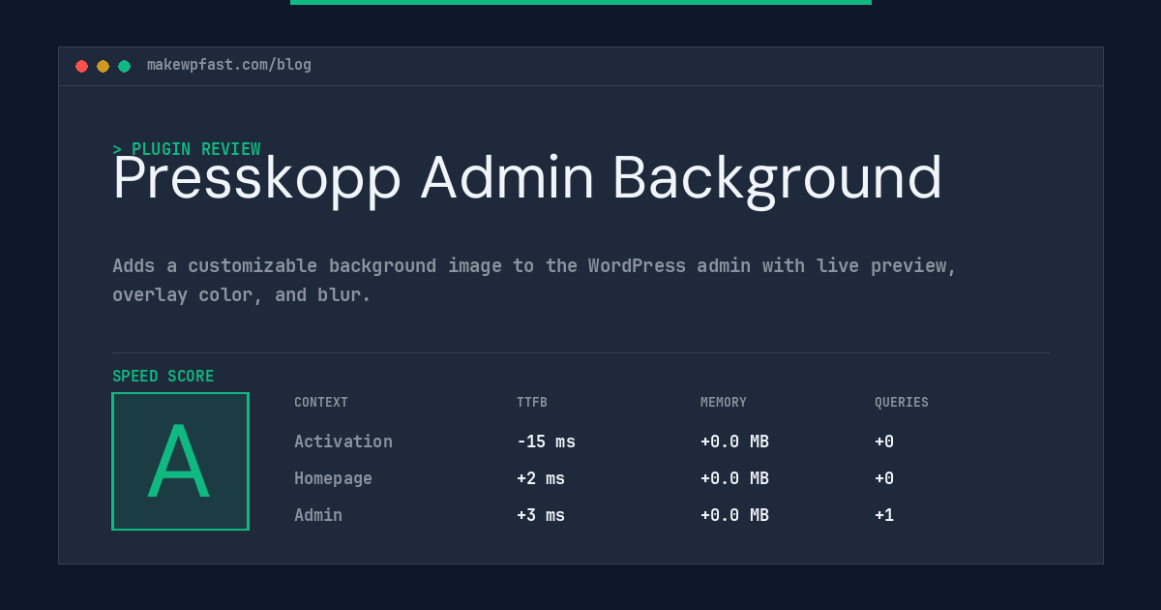
Task: Click the 'Admin' row label
Action: click(318, 515)
